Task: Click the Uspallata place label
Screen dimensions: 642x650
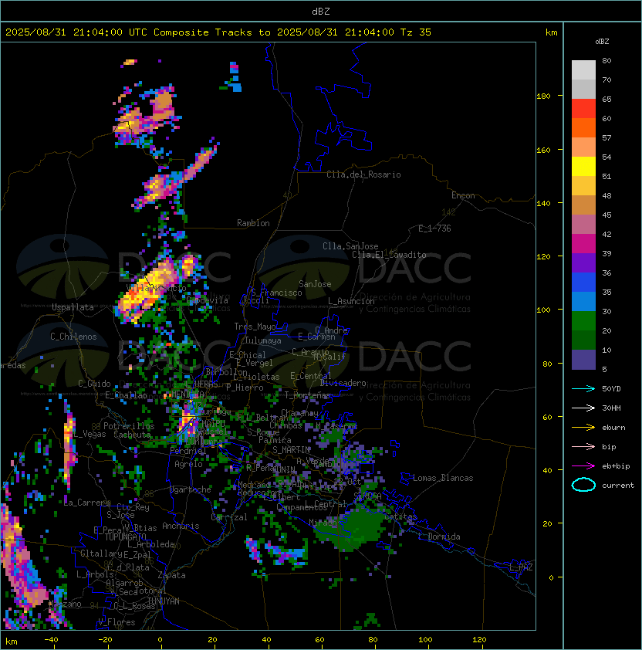Action: click(x=73, y=307)
